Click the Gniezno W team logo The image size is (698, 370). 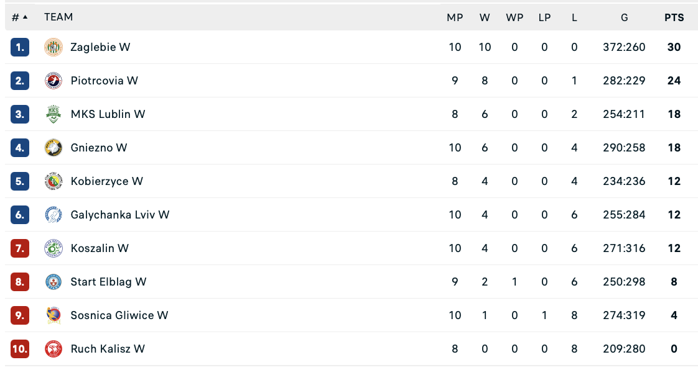(54, 148)
